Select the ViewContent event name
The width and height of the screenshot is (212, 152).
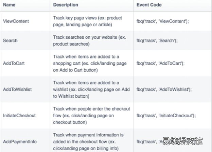pos(16,21)
